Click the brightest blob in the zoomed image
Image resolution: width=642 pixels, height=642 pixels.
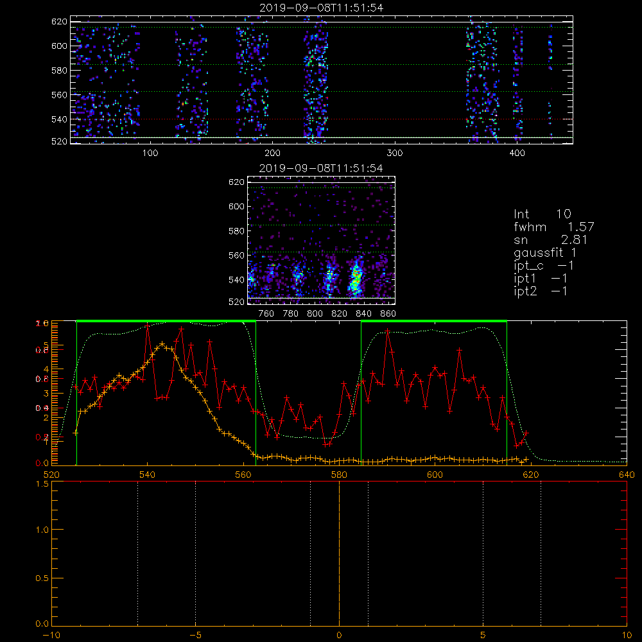[356, 278]
